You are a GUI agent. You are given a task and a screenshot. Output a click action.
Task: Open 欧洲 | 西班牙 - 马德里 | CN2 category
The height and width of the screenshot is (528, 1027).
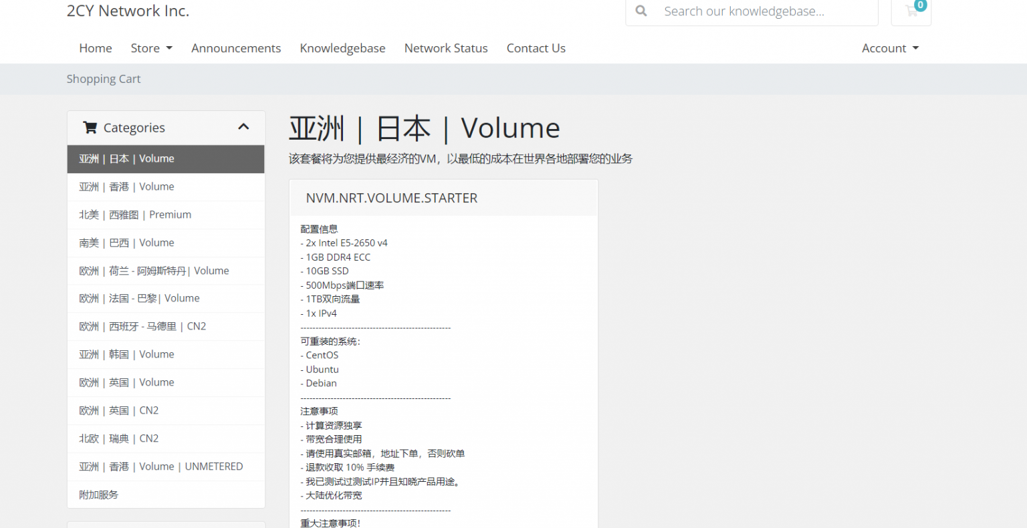142,327
